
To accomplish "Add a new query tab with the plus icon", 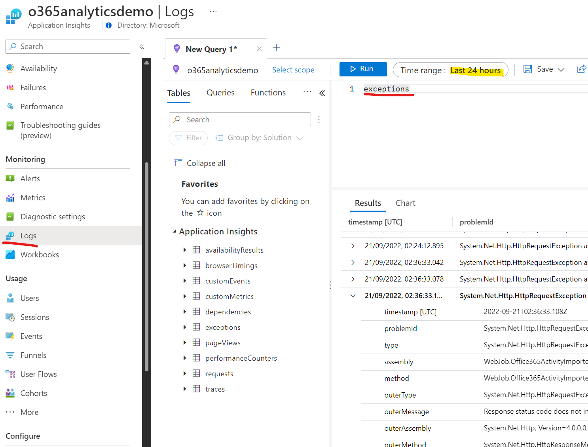I will coord(277,48).
